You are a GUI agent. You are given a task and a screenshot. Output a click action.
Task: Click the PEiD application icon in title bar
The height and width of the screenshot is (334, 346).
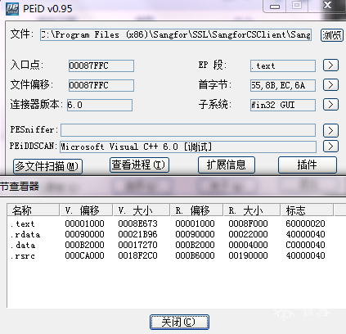[x=12, y=8]
